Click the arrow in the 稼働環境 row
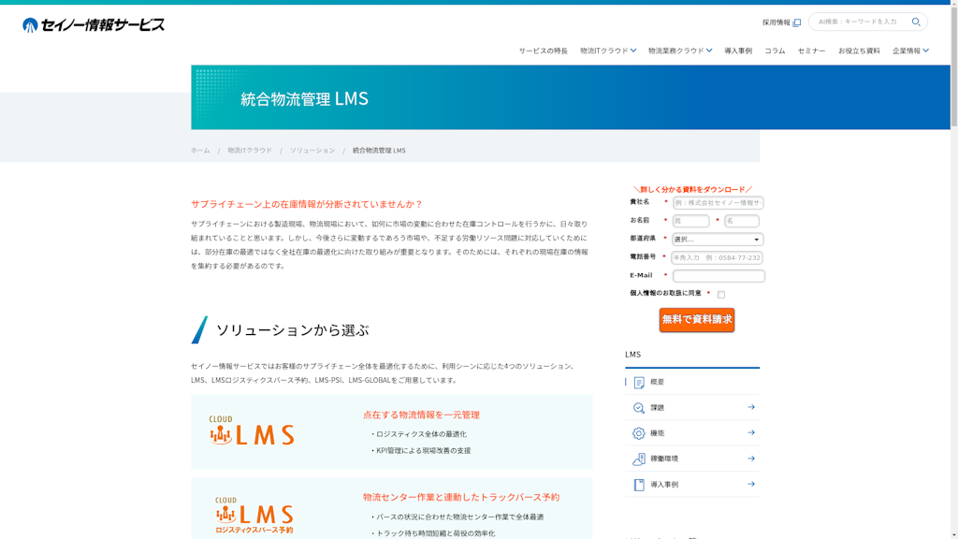 coord(751,459)
